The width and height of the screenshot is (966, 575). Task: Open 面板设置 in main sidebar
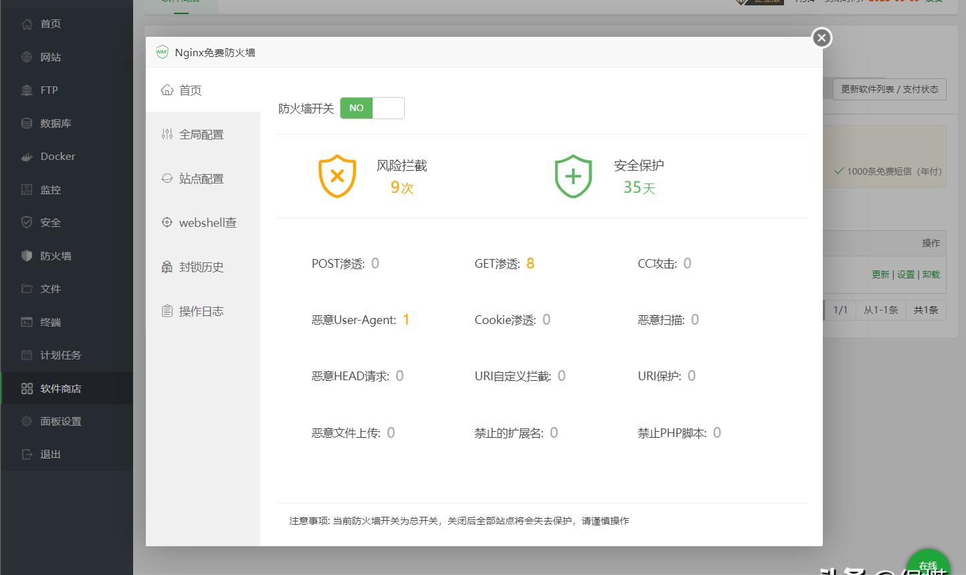(66, 421)
